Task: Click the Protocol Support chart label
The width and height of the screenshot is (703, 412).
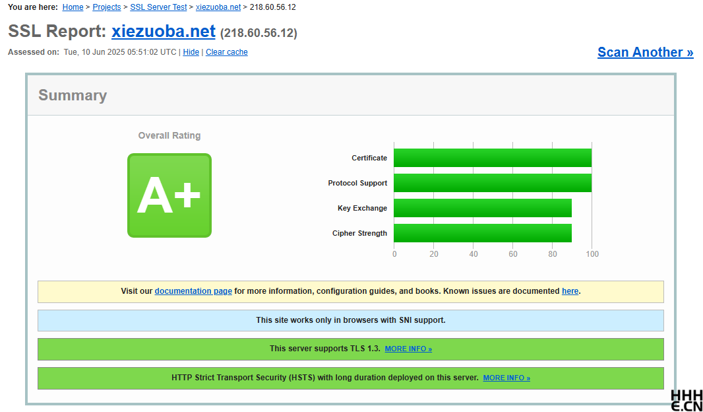Action: point(358,183)
